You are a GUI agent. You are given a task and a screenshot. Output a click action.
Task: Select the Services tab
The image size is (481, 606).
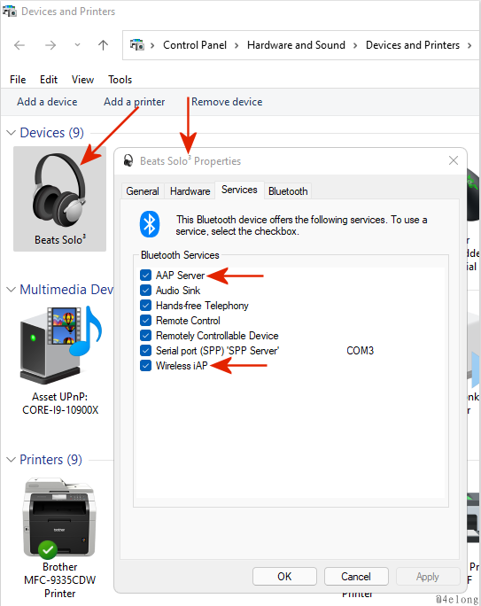239,190
